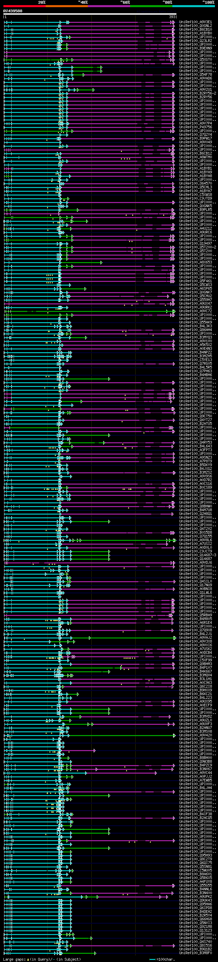Click the UniRef100_A9VC72 hit label
The height and width of the screenshot is (962, 218).
[195, 311]
